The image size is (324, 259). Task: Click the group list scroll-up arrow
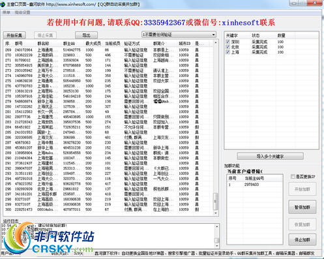216,43
